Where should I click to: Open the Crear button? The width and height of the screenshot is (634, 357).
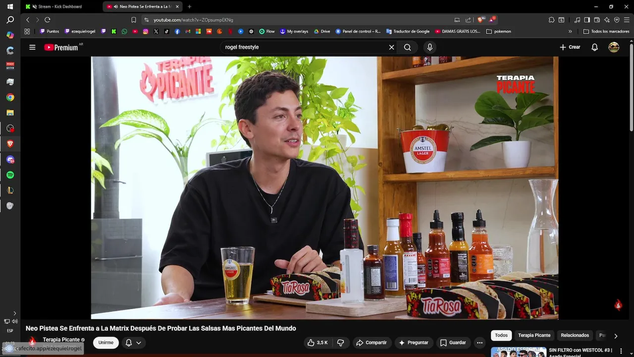570,47
